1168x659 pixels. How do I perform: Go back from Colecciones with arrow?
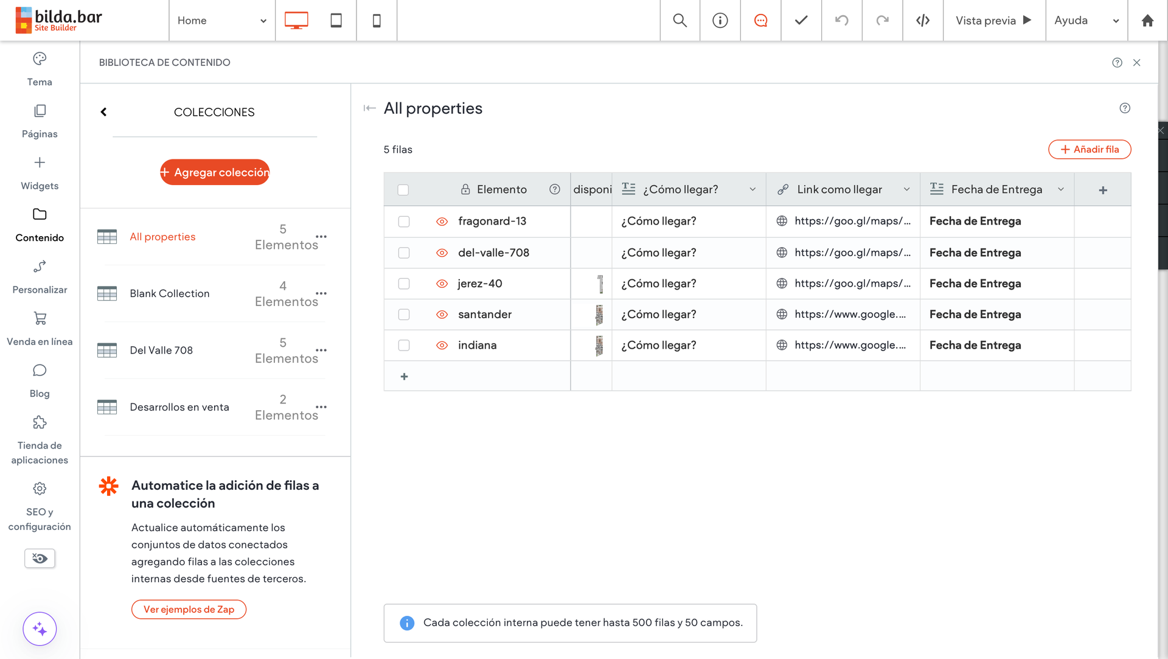tap(104, 112)
